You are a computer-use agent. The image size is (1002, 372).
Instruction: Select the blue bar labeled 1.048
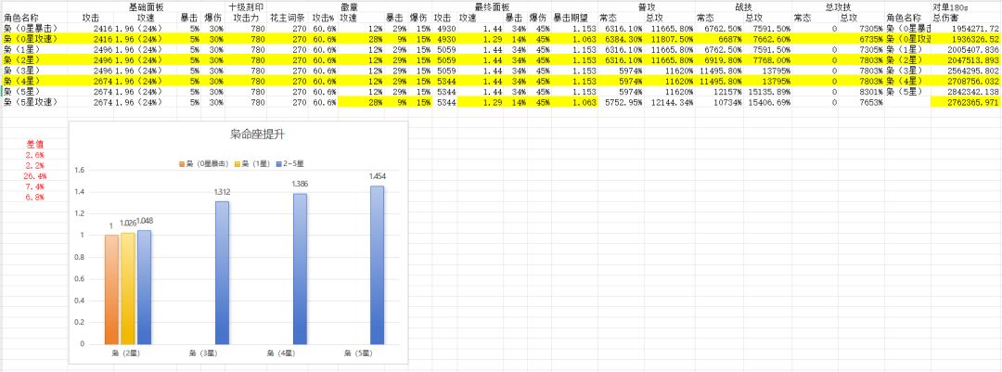click(x=144, y=287)
